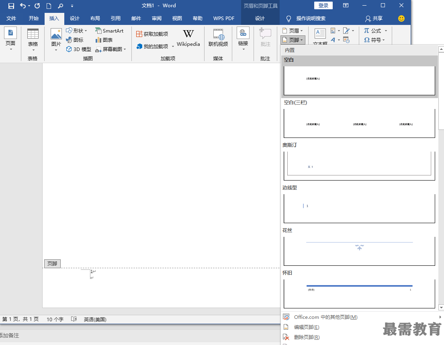Screen dimensions: 444x345
Task: Choose the 花丝 footer thumbnail
Action: click(x=359, y=251)
